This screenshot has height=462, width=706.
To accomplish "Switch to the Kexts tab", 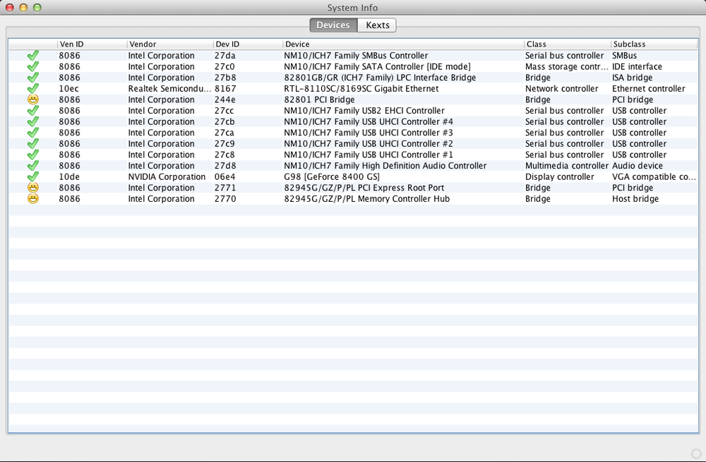I will coord(377,25).
